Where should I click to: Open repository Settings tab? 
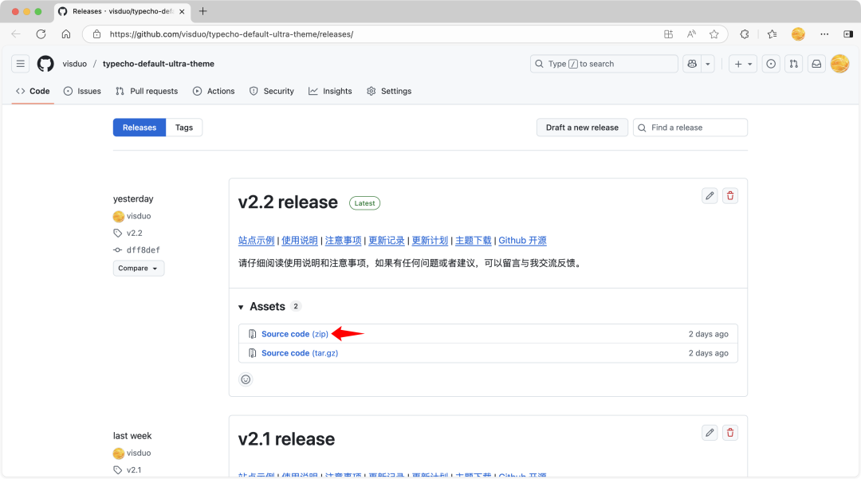click(389, 91)
